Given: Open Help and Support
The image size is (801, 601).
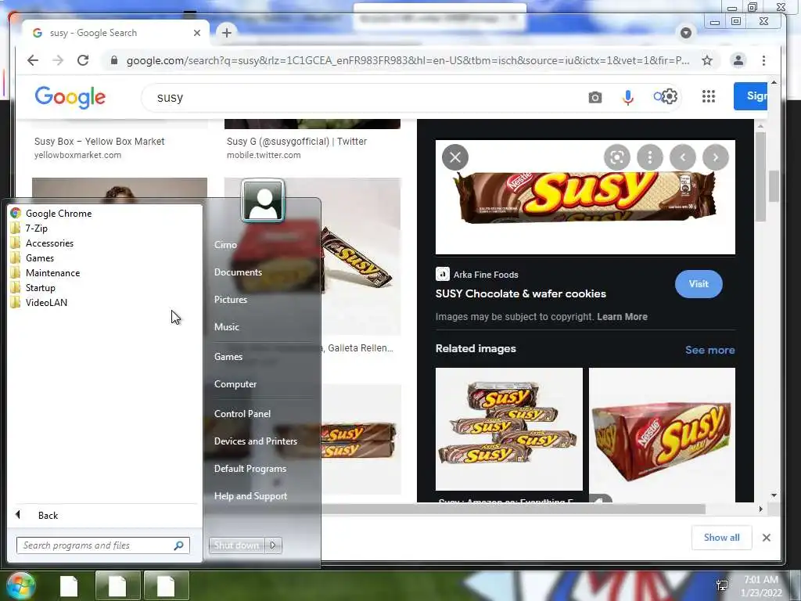Looking at the screenshot, I should (x=250, y=496).
